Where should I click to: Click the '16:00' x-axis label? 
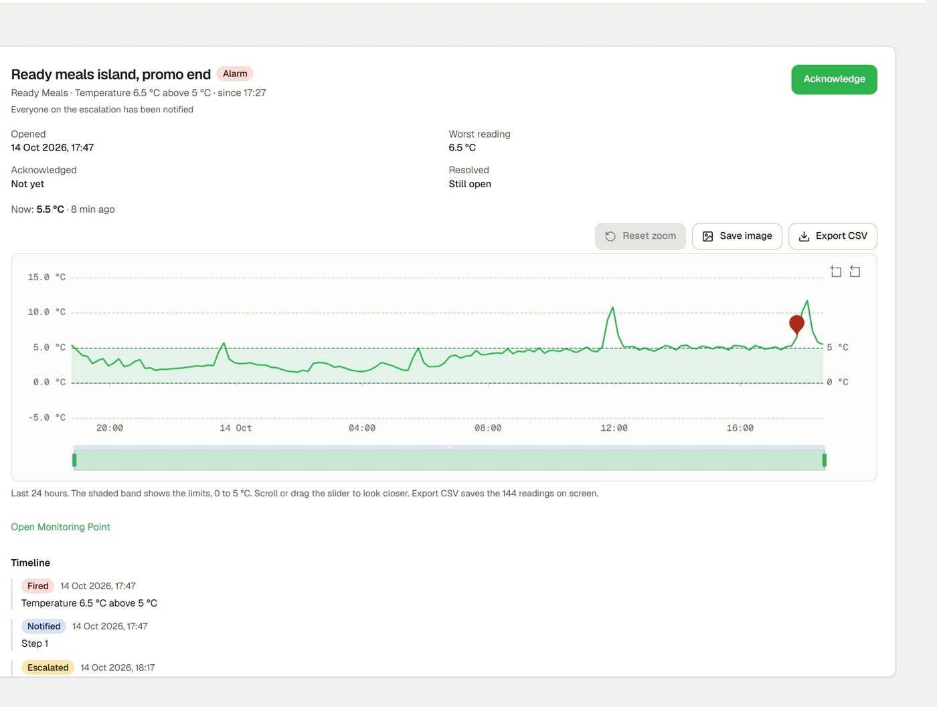pyautogui.click(x=740, y=428)
